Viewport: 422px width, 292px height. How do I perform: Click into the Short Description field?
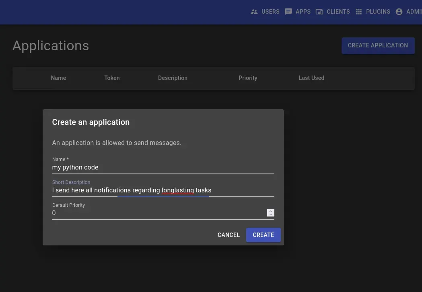point(163,190)
